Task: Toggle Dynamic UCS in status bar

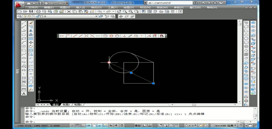Action: pyautogui.click(x=105, y=125)
